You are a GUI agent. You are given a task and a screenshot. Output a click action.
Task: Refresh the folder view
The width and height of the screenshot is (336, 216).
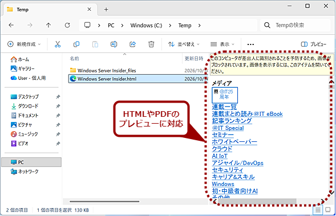pos(67,25)
